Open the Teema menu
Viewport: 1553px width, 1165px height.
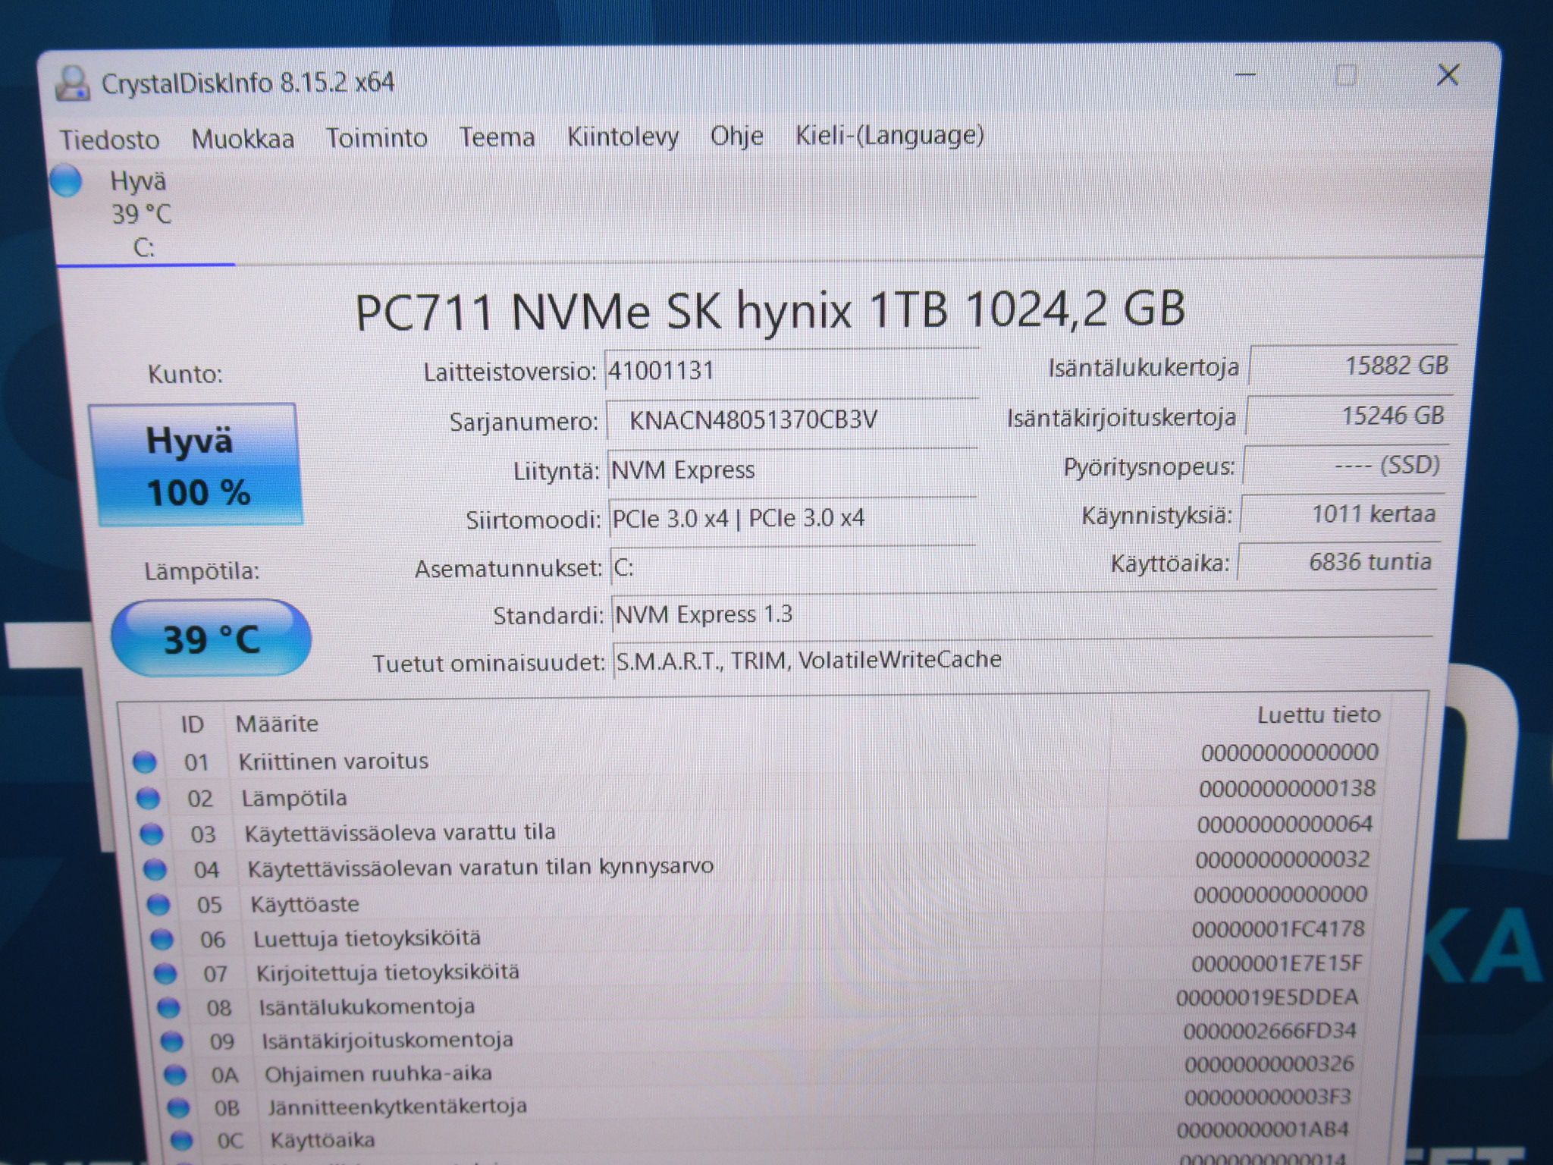(x=497, y=137)
